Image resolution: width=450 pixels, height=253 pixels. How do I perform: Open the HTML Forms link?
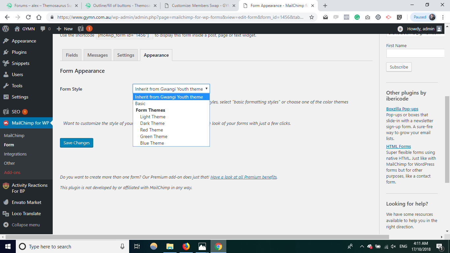point(399,146)
